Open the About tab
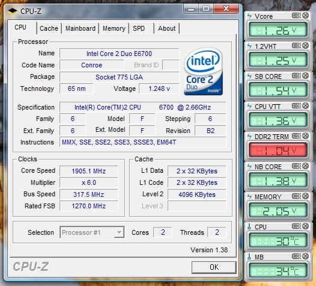316x286 pixels. pyautogui.click(x=166, y=28)
